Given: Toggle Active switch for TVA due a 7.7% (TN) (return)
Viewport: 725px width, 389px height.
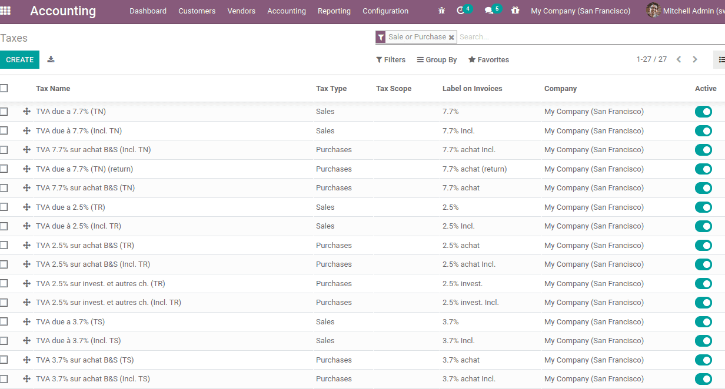Looking at the screenshot, I should (x=703, y=169).
